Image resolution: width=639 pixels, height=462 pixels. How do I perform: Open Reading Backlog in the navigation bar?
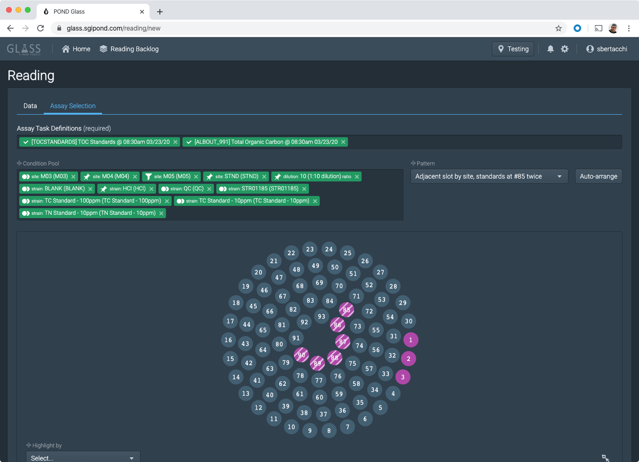129,49
